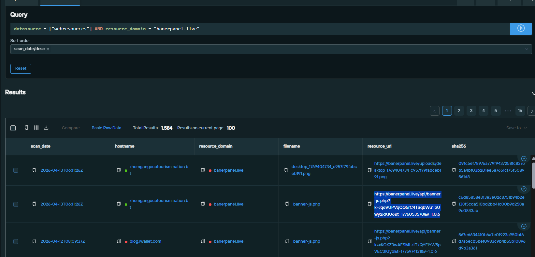Expand details for the 567e6634410b row
The width and height of the screenshot is (535, 257).
pos(524,226)
